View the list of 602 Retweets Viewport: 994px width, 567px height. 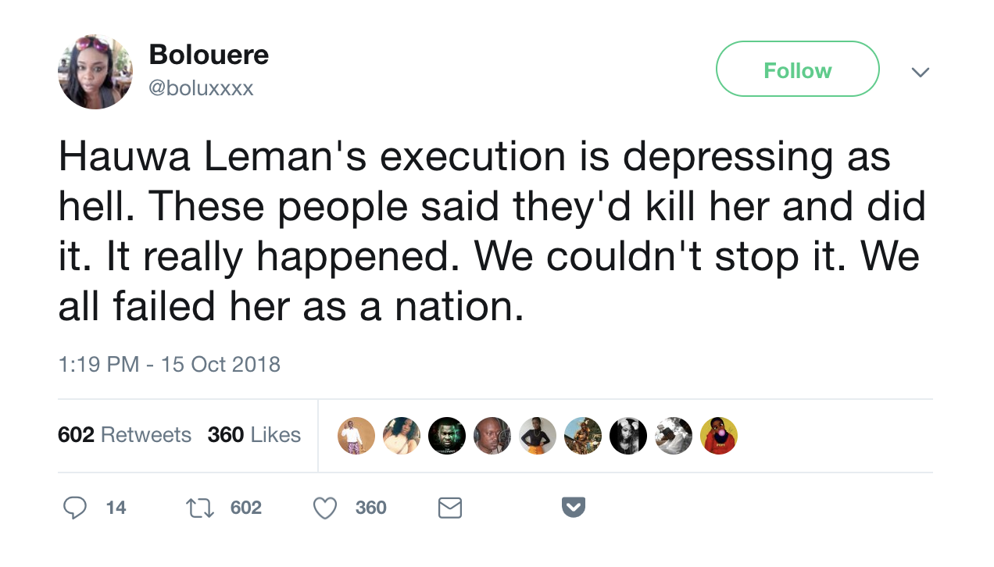pos(124,435)
